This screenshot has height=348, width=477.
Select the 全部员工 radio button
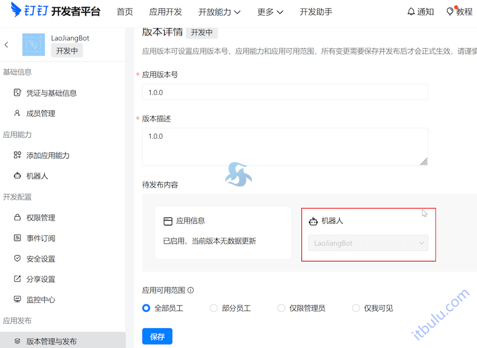pos(146,308)
